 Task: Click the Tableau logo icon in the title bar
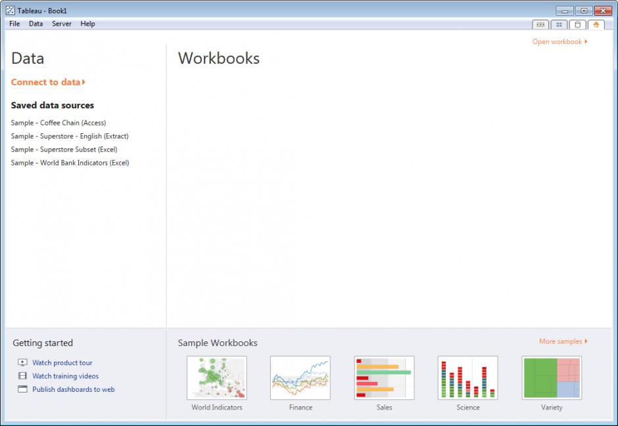click(x=11, y=11)
